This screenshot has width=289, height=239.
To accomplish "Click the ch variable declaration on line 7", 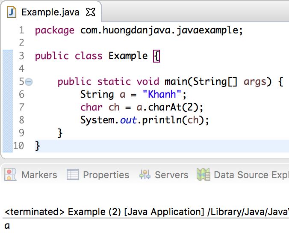I will pyautogui.click(x=114, y=108).
